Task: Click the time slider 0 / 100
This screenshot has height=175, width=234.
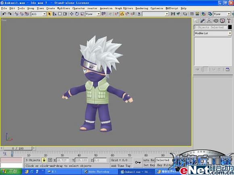Action: (x=18, y=148)
